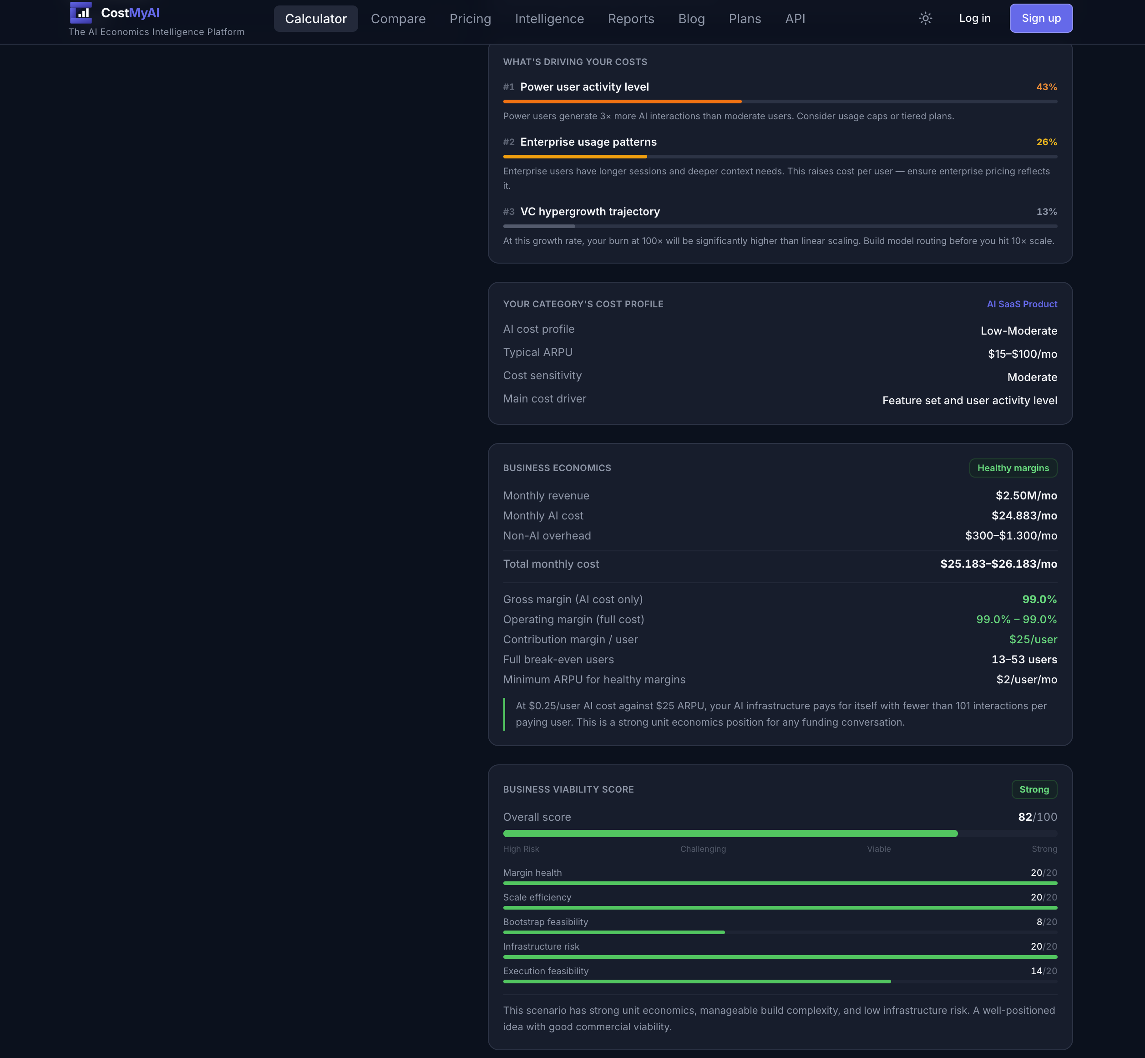Click the "$2/user/mo" minimum ARPU value
The width and height of the screenshot is (1145, 1058).
(1027, 680)
